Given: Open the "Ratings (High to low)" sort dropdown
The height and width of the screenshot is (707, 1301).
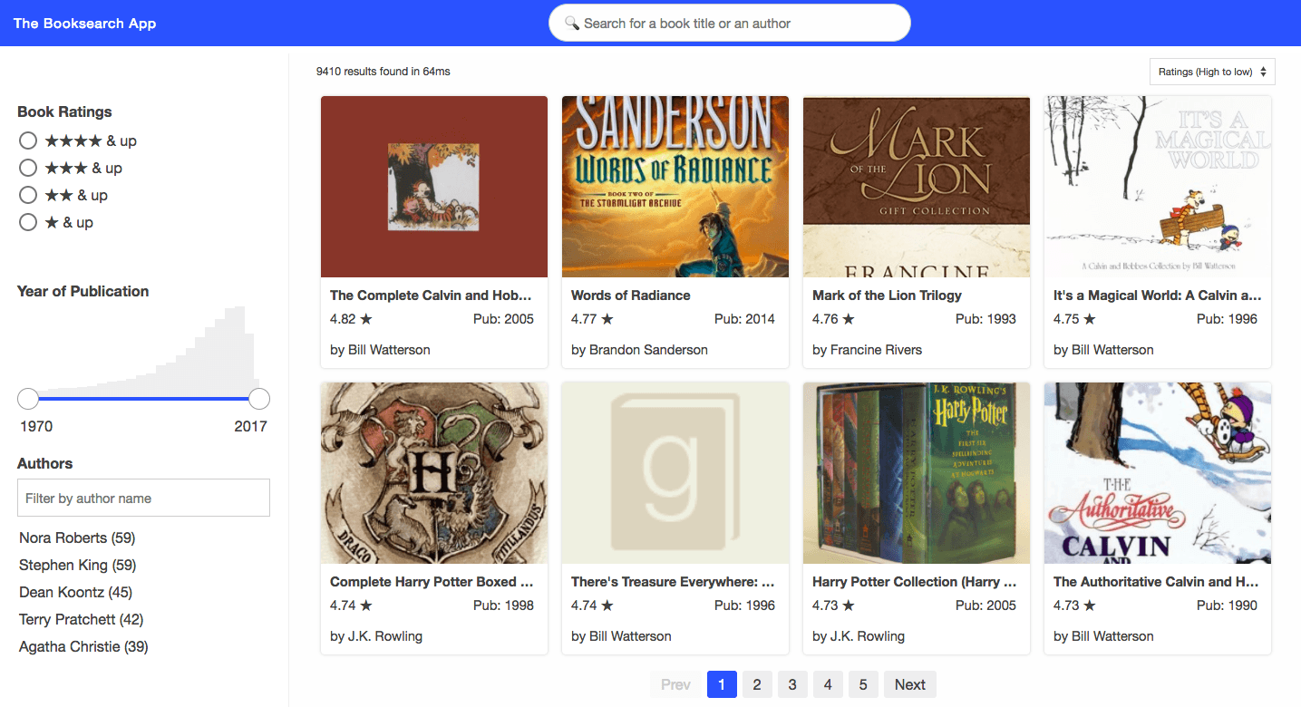Looking at the screenshot, I should coord(1211,71).
